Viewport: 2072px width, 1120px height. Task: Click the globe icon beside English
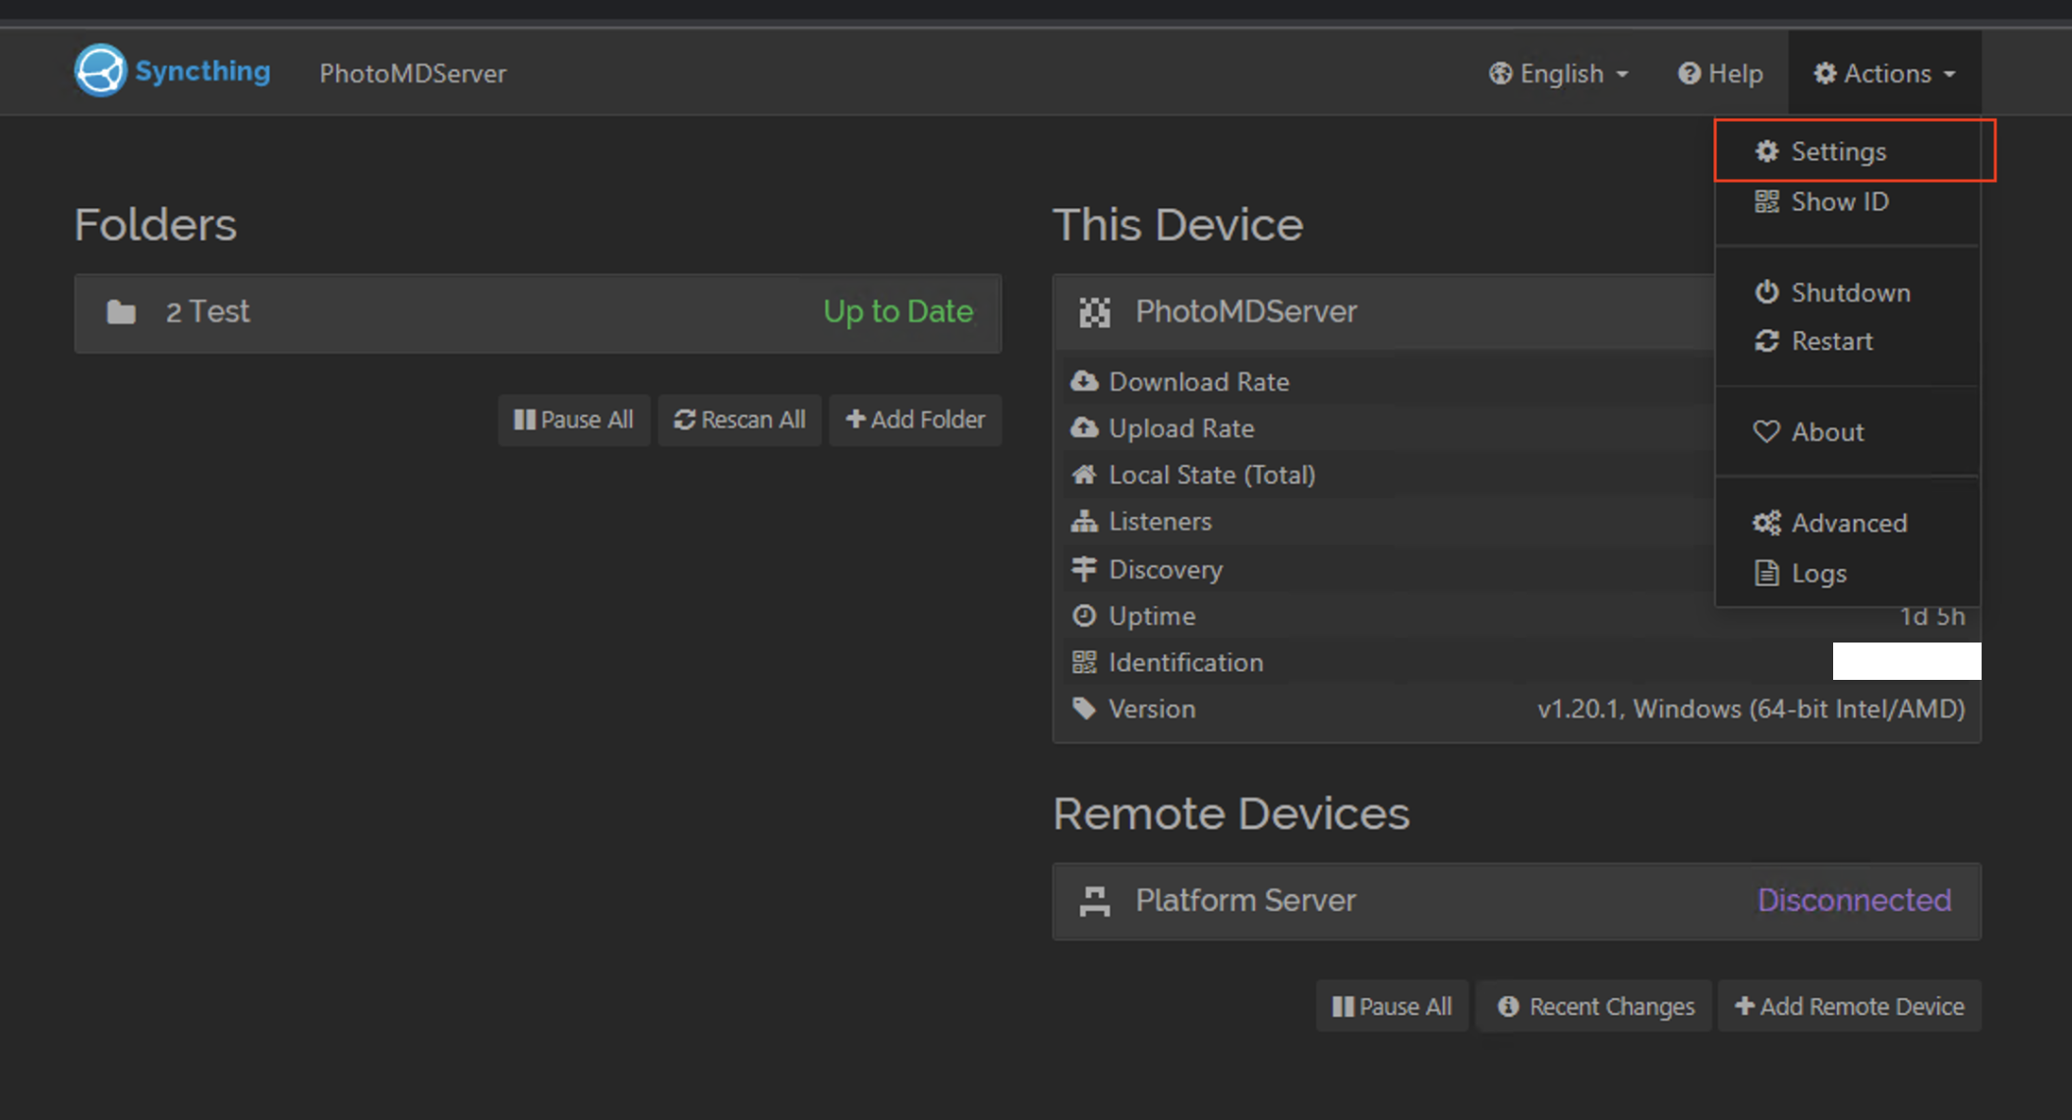[1500, 74]
